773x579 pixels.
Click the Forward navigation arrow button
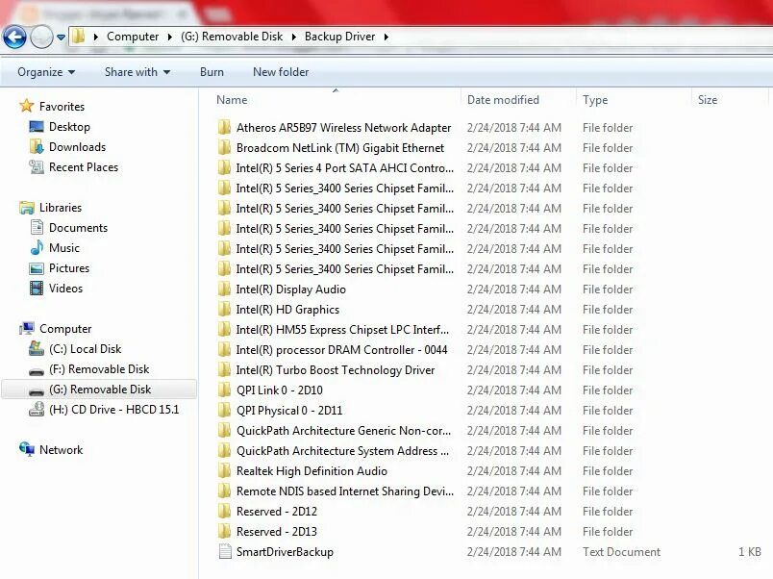click(x=41, y=37)
